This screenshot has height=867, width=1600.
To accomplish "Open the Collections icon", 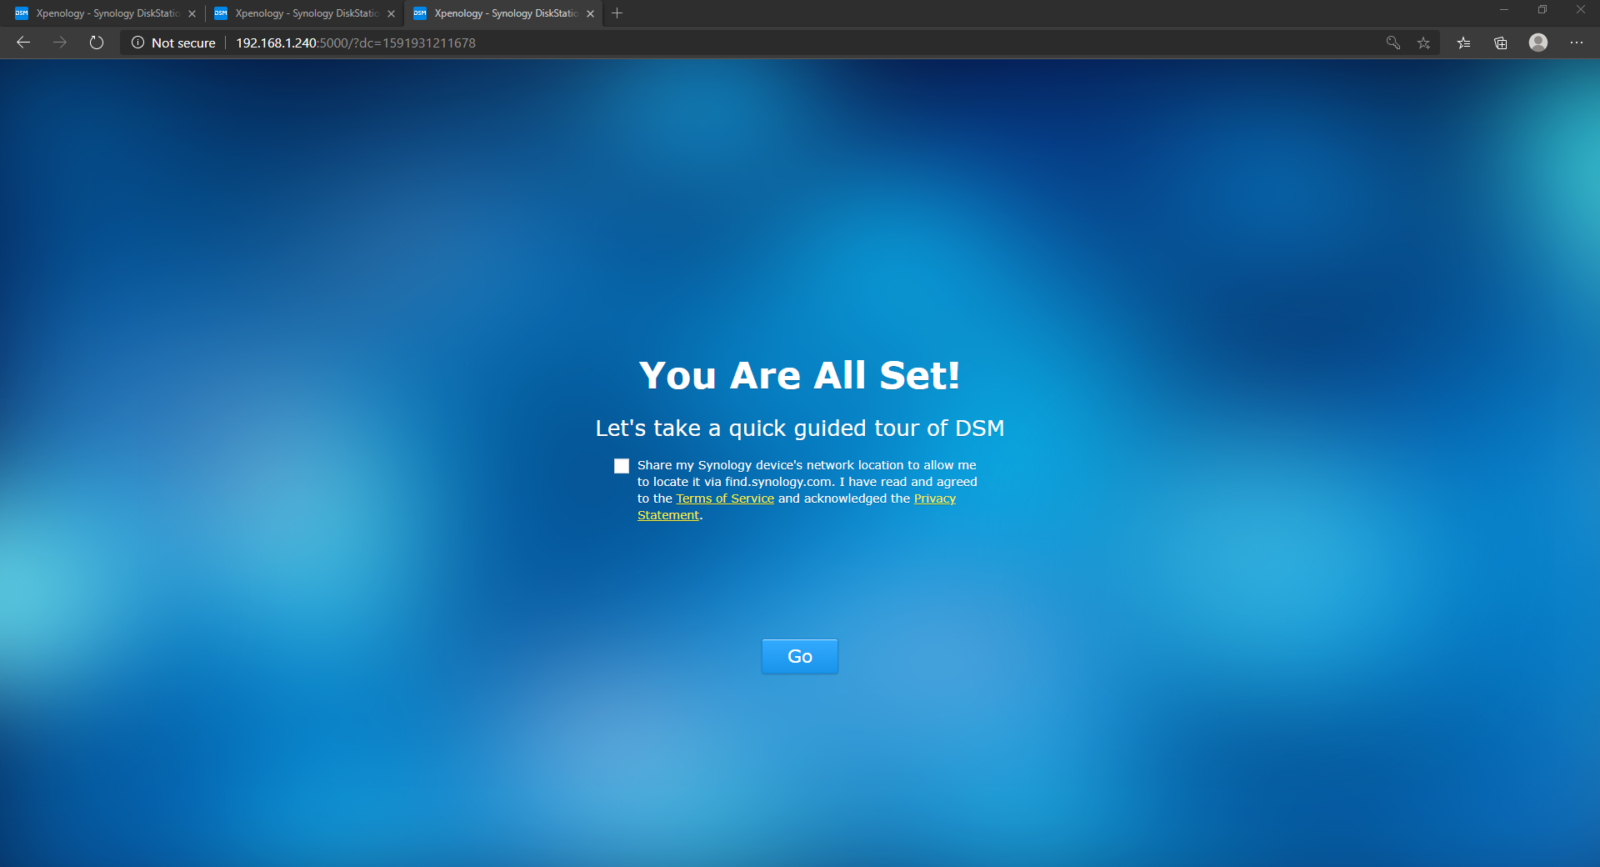I will point(1501,43).
